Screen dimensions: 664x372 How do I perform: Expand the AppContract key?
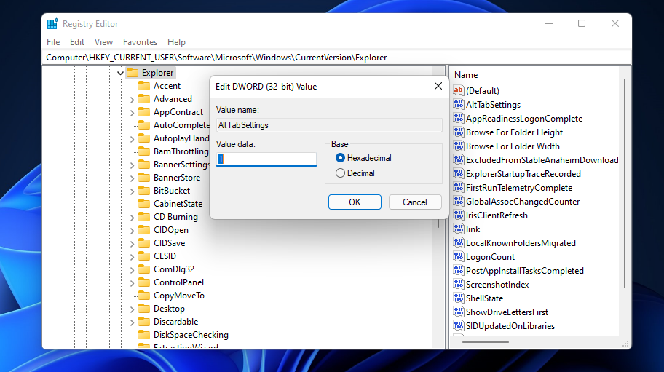(x=132, y=113)
